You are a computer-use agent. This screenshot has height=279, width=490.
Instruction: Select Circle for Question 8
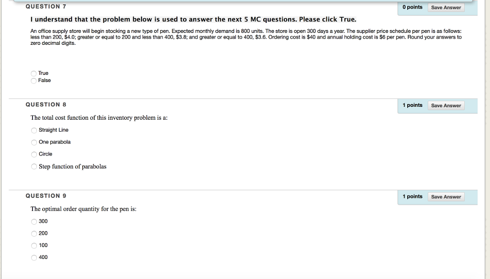[x=34, y=154]
